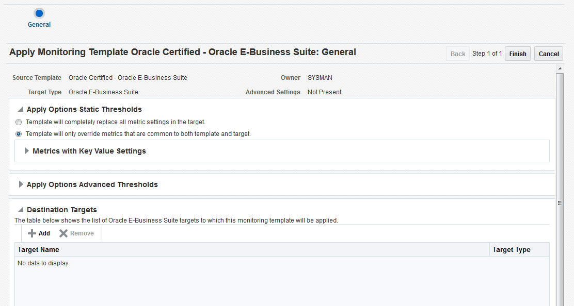The width and height of the screenshot is (574, 306).
Task: Click the Target Type column header
Action: [x=511, y=249]
